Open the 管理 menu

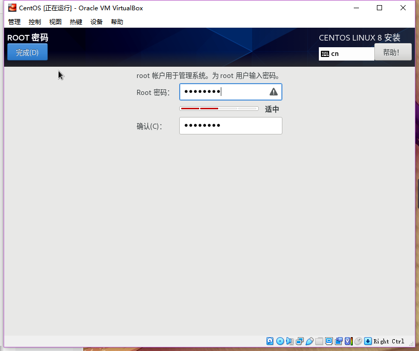14,22
